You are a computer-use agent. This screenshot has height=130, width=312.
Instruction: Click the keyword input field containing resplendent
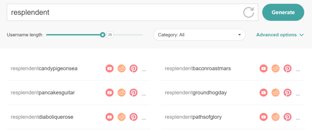133,12
